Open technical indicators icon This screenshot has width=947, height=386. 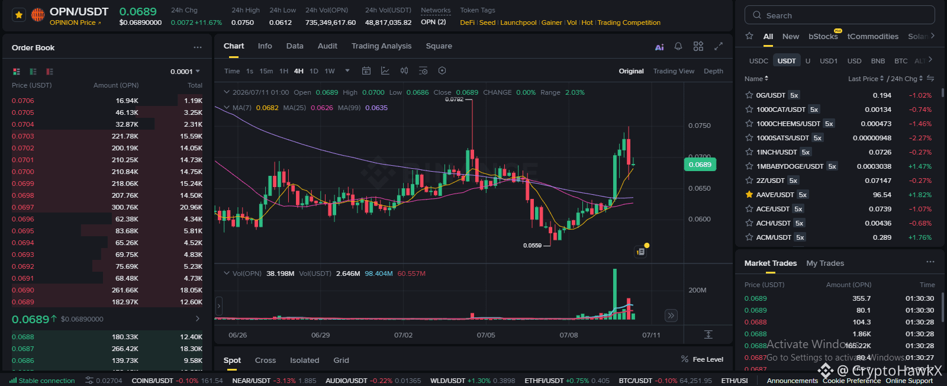[385, 71]
